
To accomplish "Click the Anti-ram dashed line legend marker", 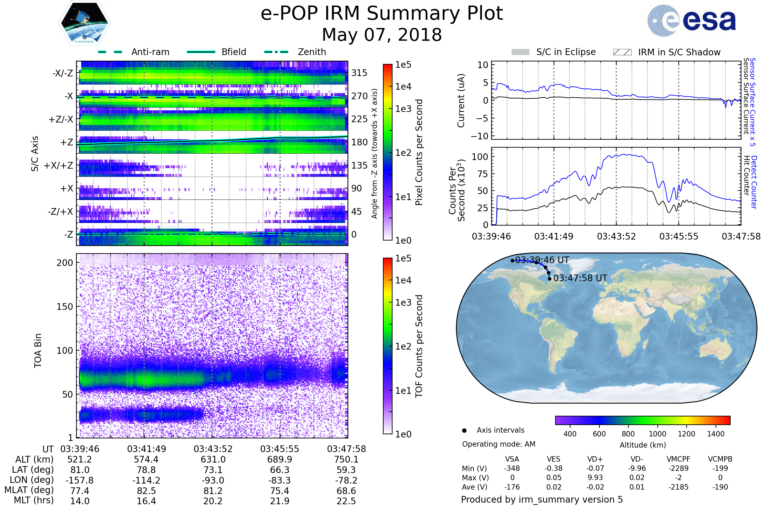I will pyautogui.click(x=110, y=52).
